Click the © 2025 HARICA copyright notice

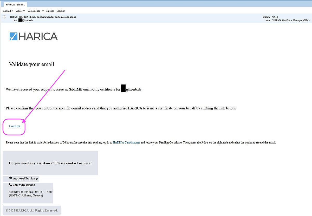(32, 211)
